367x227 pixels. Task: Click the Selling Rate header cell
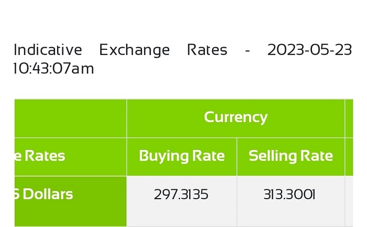(x=290, y=157)
